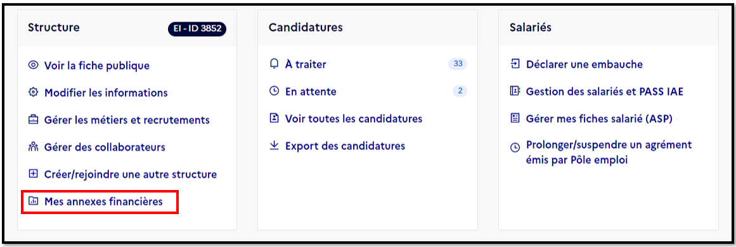Open Mes annexes financières link
Viewport: 736px width, 247px height.
103,202
